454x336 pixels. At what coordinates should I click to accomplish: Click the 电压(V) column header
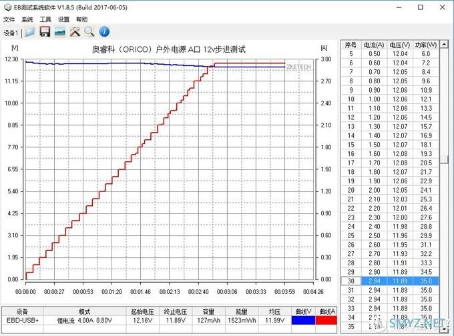tap(400, 45)
